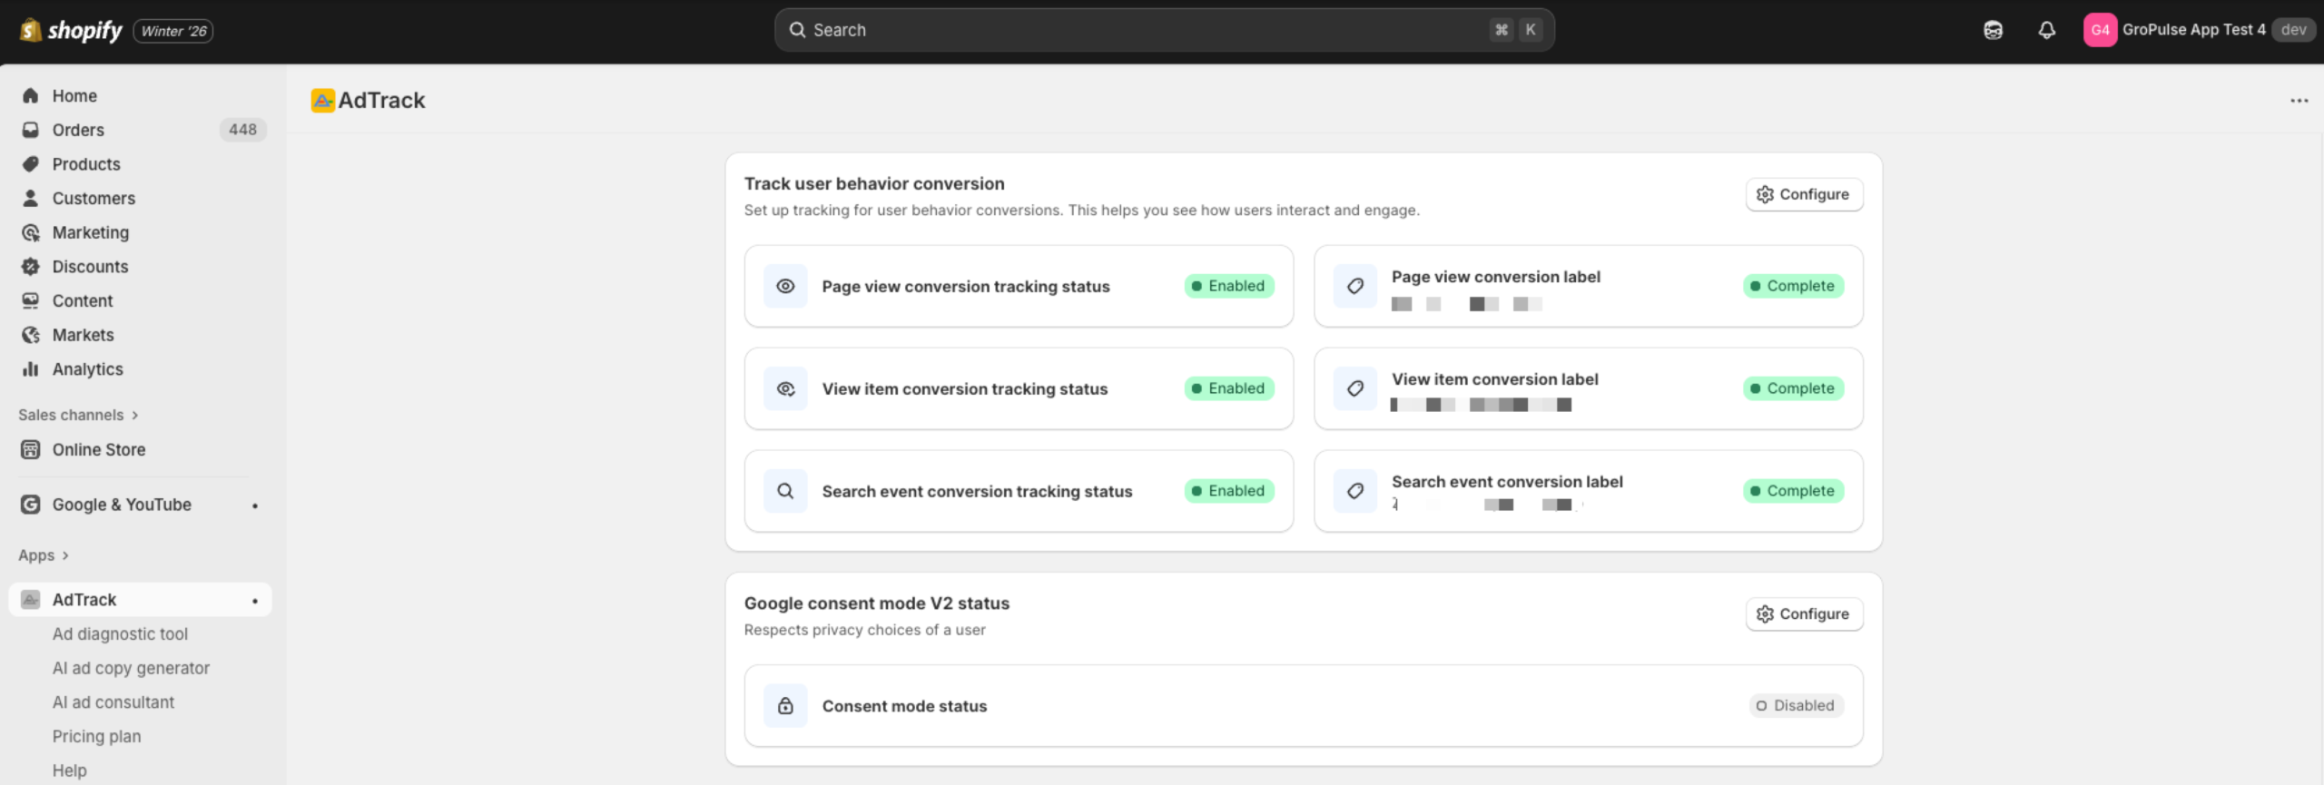Viewport: 2324px width, 785px height.
Task: Click Search event tracking Enabled badge
Action: click(1229, 491)
